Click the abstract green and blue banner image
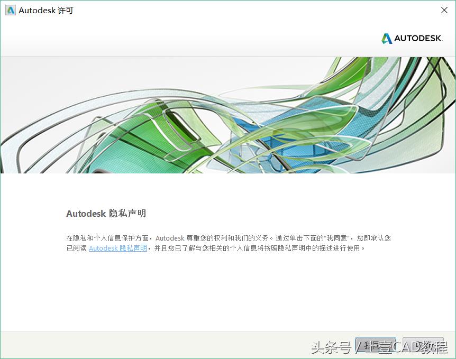The image size is (456, 359). tap(228, 115)
